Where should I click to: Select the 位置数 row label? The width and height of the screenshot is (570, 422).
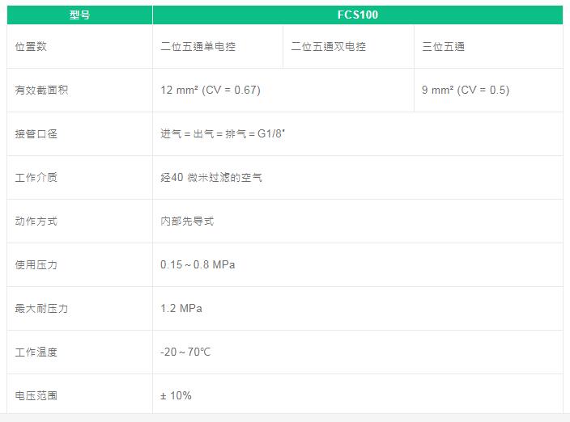coord(31,47)
